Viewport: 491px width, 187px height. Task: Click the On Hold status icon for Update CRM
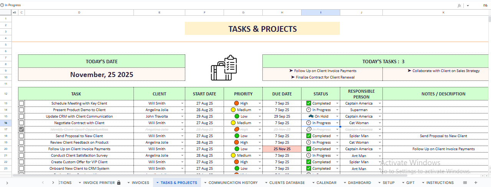pyautogui.click(x=311, y=116)
